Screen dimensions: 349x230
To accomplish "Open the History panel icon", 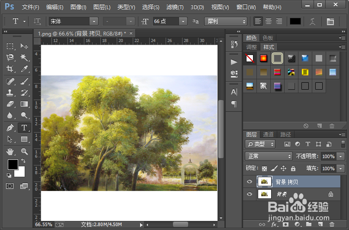I will [234, 44].
